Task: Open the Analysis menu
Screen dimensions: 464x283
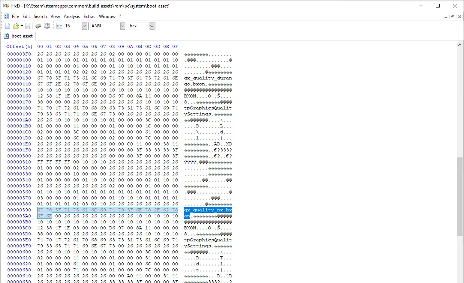Action: pyautogui.click(x=72, y=16)
